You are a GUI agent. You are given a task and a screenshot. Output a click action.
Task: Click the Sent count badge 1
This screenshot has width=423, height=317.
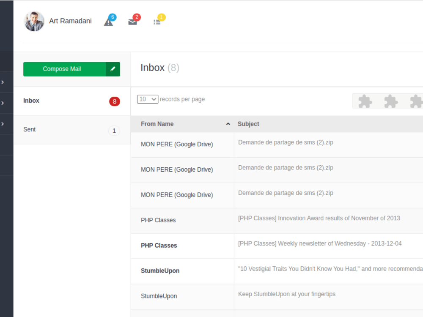click(114, 131)
